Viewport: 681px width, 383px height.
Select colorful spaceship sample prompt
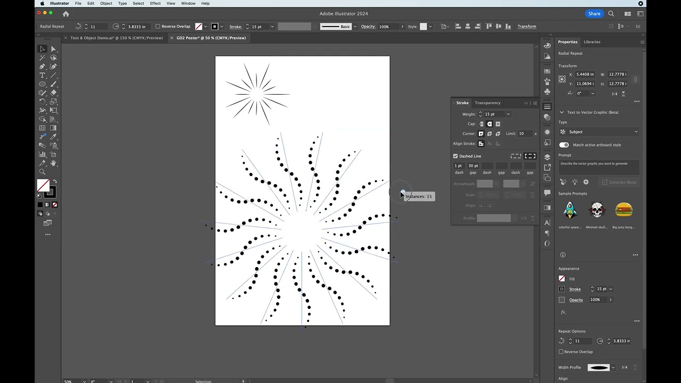tap(570, 210)
